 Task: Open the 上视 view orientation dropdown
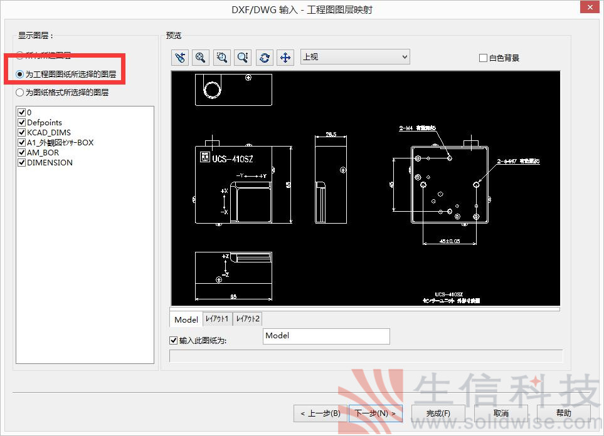tap(354, 57)
